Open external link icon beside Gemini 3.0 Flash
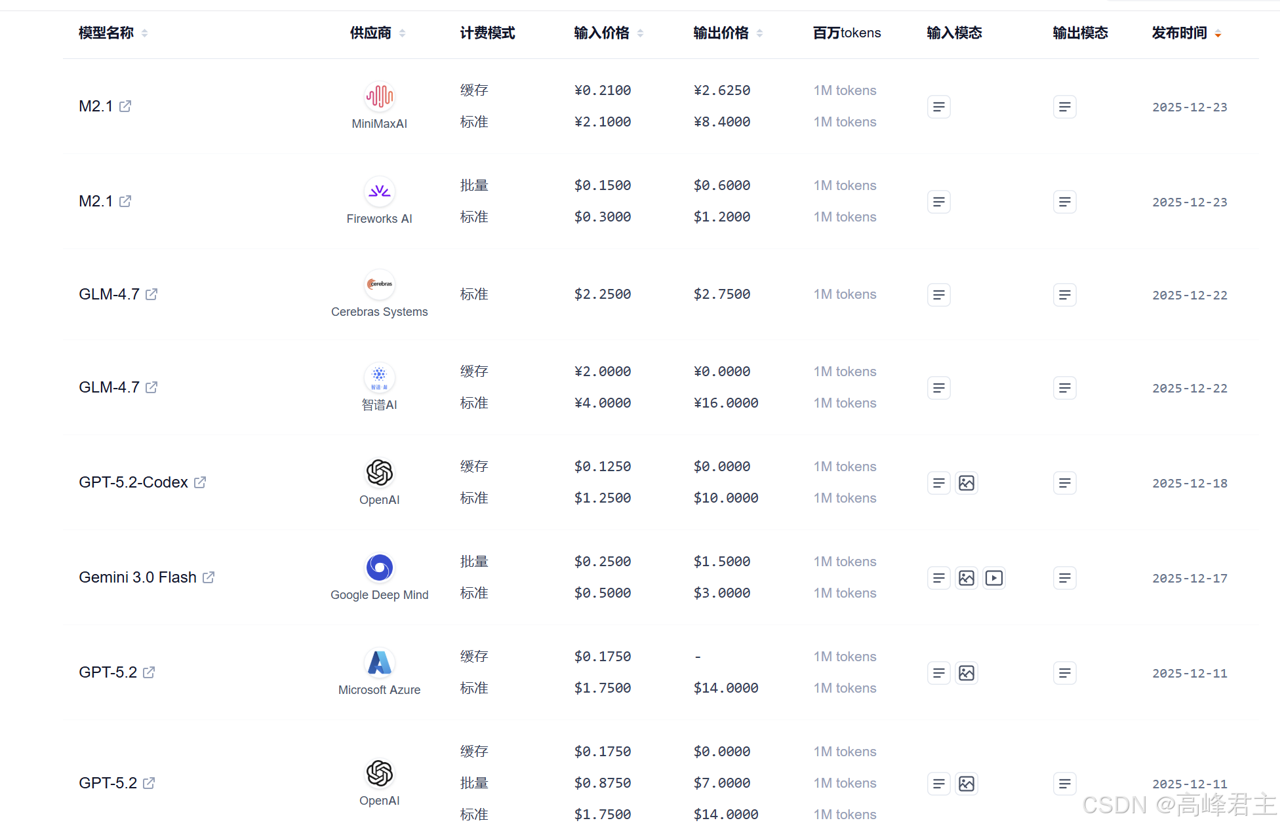The width and height of the screenshot is (1280, 827). point(209,577)
